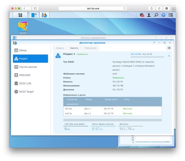The height and width of the screenshot is (161, 185).
Task: Open Safari share menu
Action: coord(152,8)
